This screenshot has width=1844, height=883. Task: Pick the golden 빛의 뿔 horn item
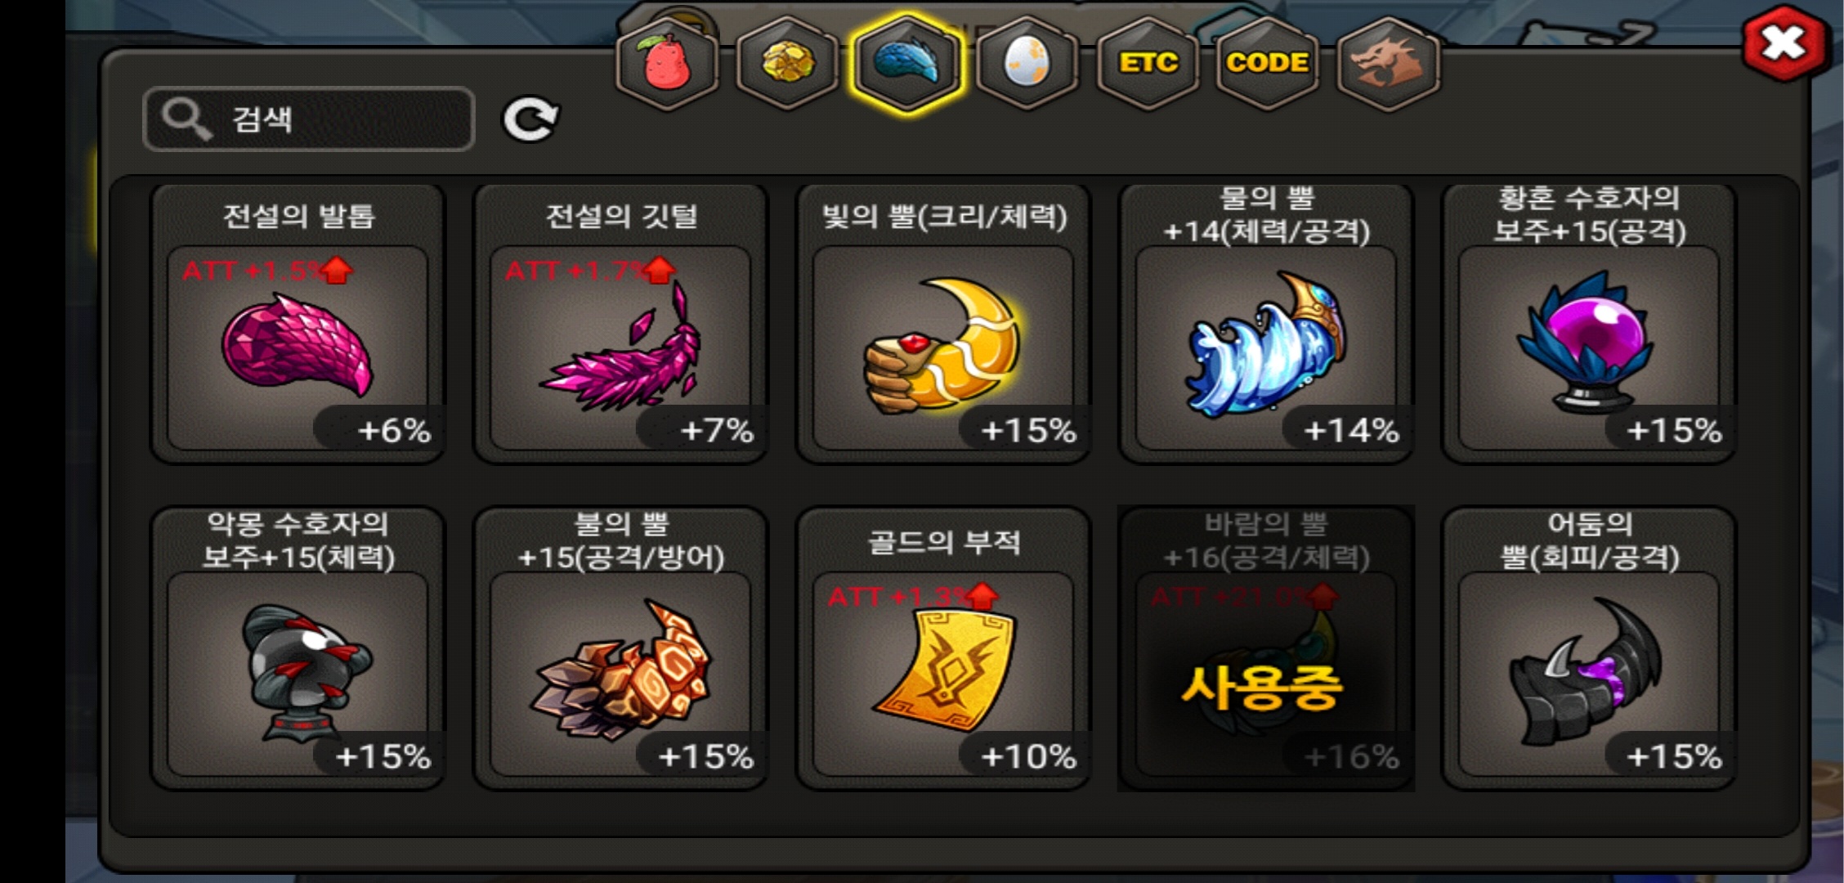pos(943,325)
